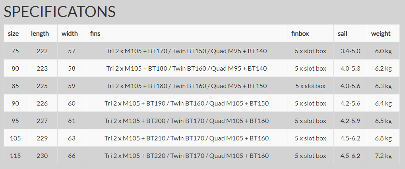The height and width of the screenshot is (169, 405).
Task: Click the size column header
Action: pos(14,33)
